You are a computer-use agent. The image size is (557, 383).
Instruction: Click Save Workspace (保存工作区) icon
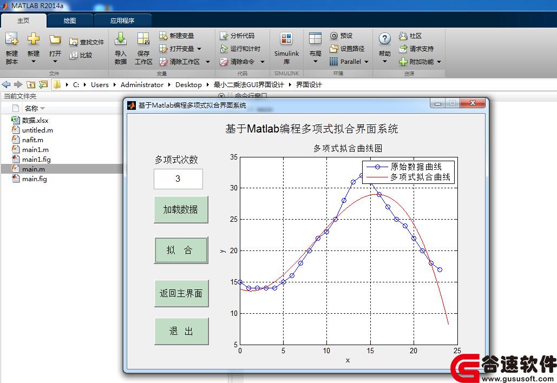click(x=143, y=39)
